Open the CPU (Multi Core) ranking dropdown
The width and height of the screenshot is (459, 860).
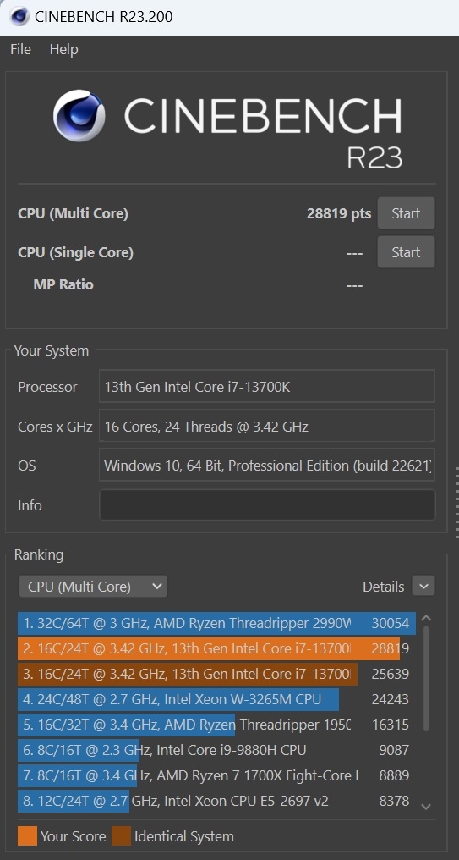coord(93,587)
